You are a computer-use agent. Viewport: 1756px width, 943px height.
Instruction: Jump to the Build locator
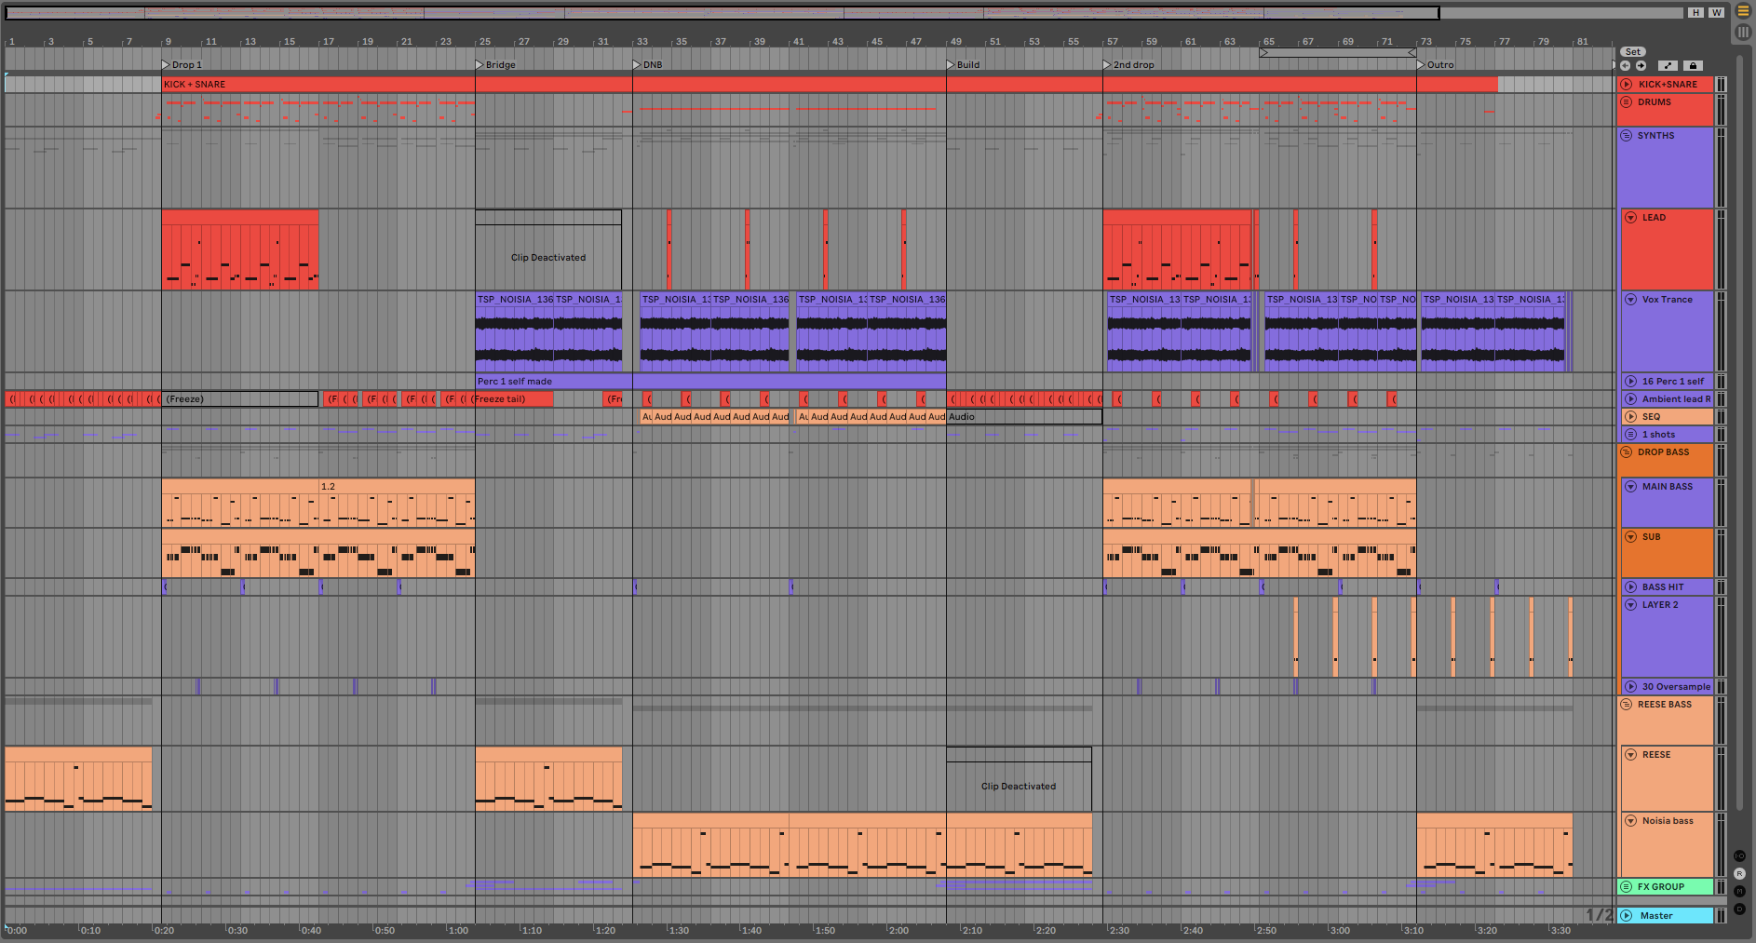964,65
